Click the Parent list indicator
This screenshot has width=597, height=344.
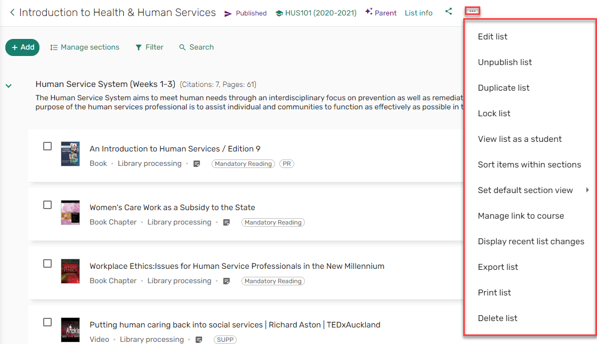[x=381, y=13]
